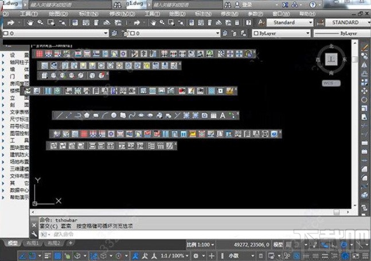This screenshot has height=261, width=371.
Task: Expand the 轴网柱子 menu in the side panel
Action: (x=19, y=62)
